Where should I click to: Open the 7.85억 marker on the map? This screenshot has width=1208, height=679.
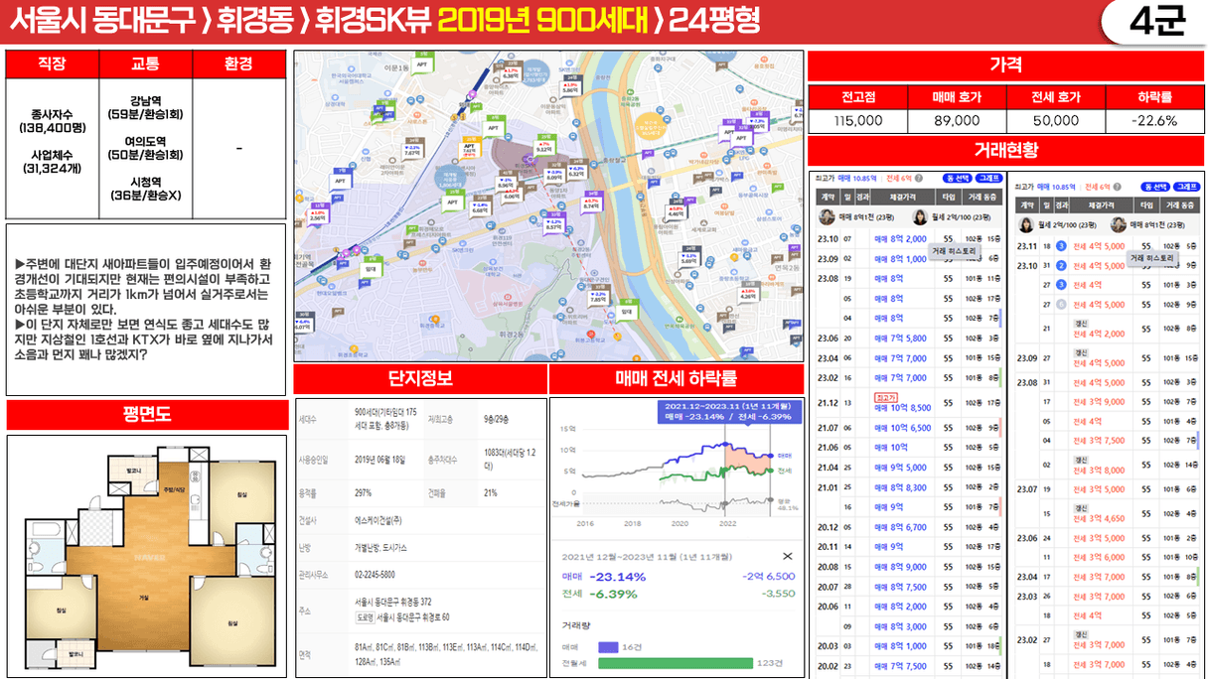point(598,296)
